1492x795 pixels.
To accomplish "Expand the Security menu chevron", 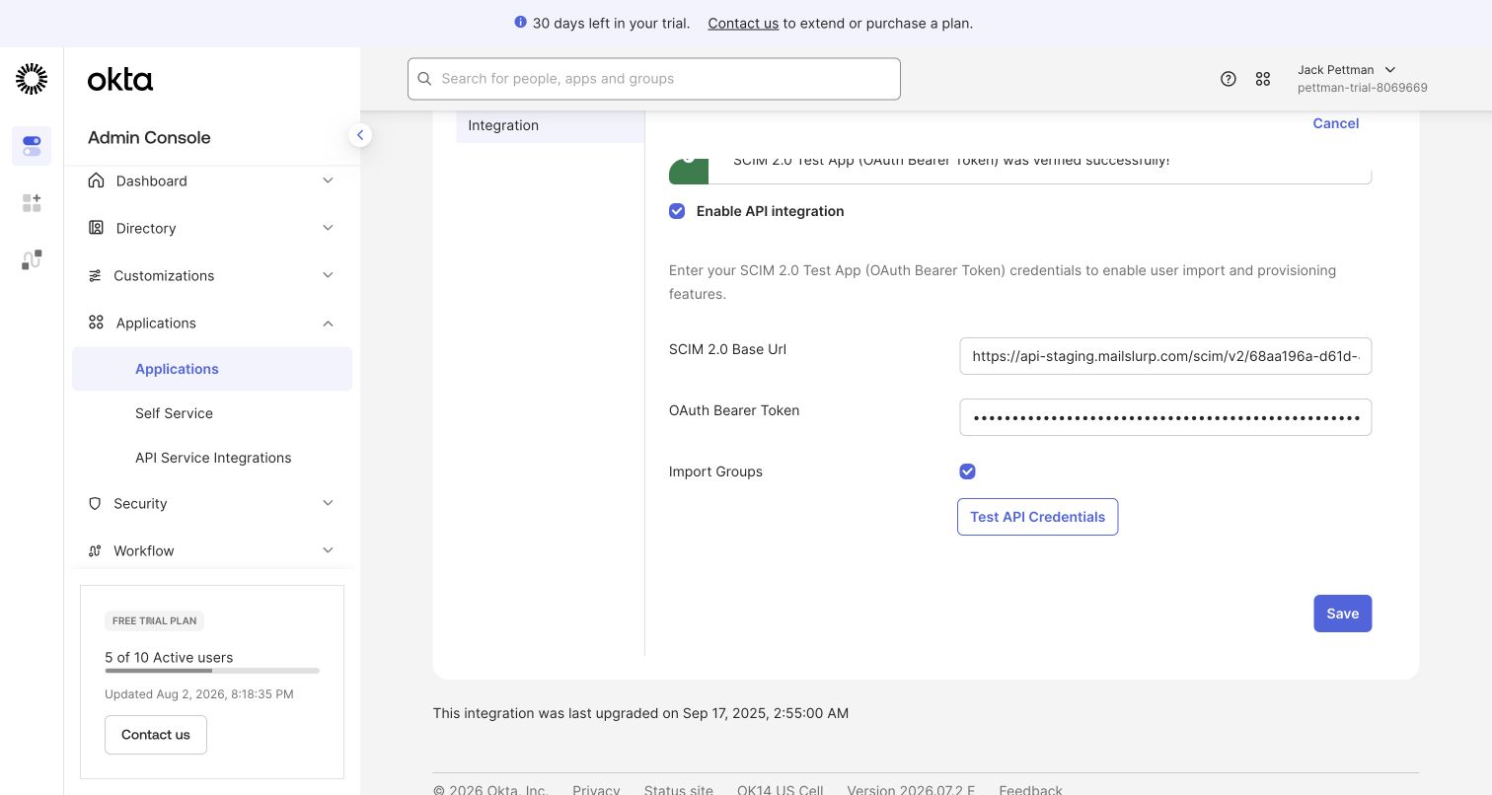I will 329,503.
